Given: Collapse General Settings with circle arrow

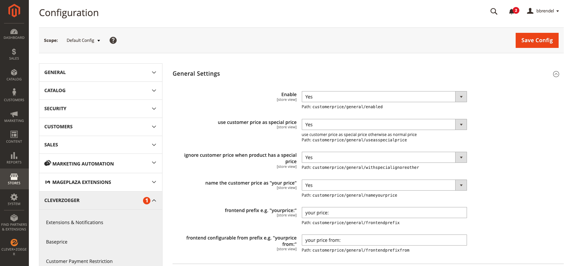Looking at the screenshot, I should (x=556, y=74).
